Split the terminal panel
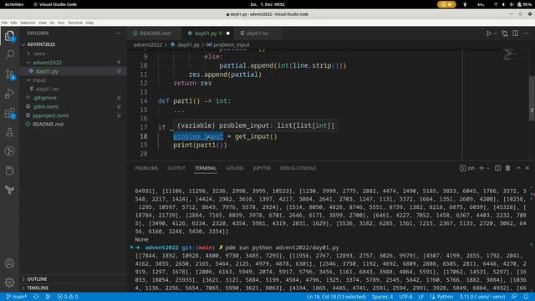535x301 pixels. (498, 168)
